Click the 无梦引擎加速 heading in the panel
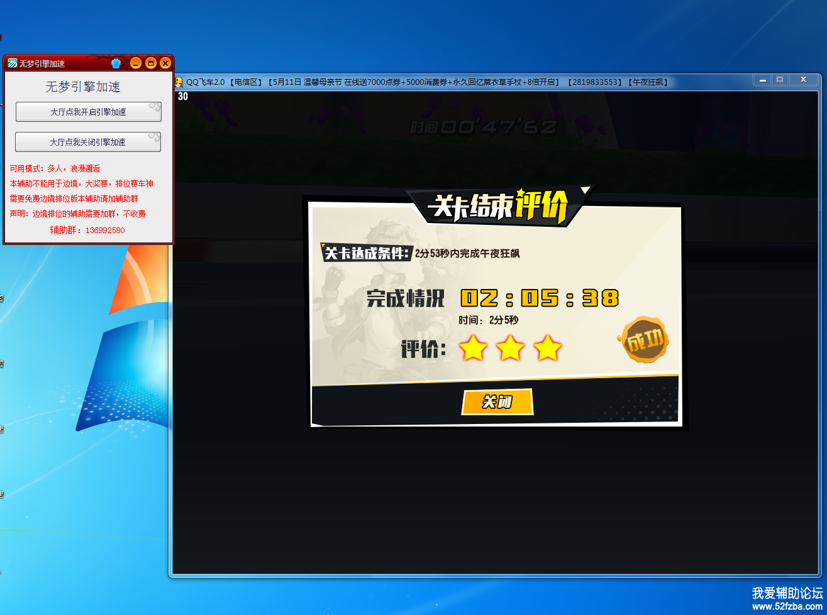The width and height of the screenshot is (827, 615). [83, 87]
